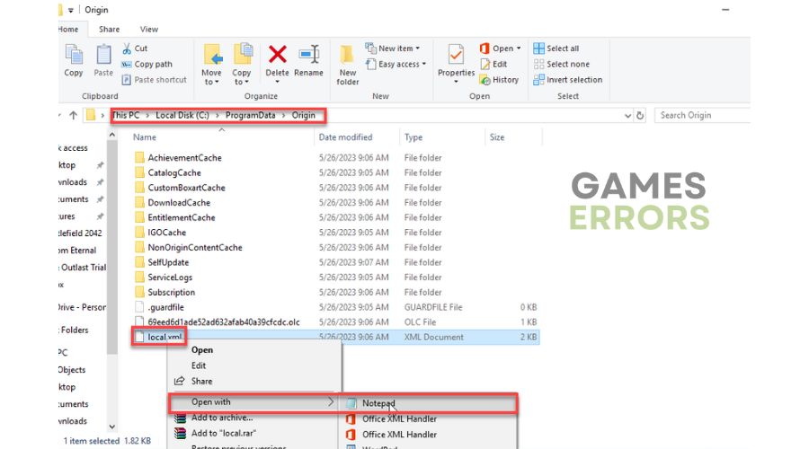Sort by Date modified column header

click(345, 137)
